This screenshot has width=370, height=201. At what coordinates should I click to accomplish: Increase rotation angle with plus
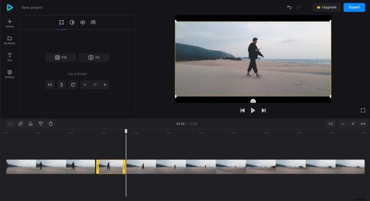pos(105,85)
